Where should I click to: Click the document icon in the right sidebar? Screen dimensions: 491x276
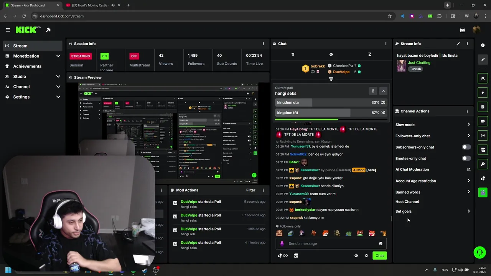[x=483, y=107]
